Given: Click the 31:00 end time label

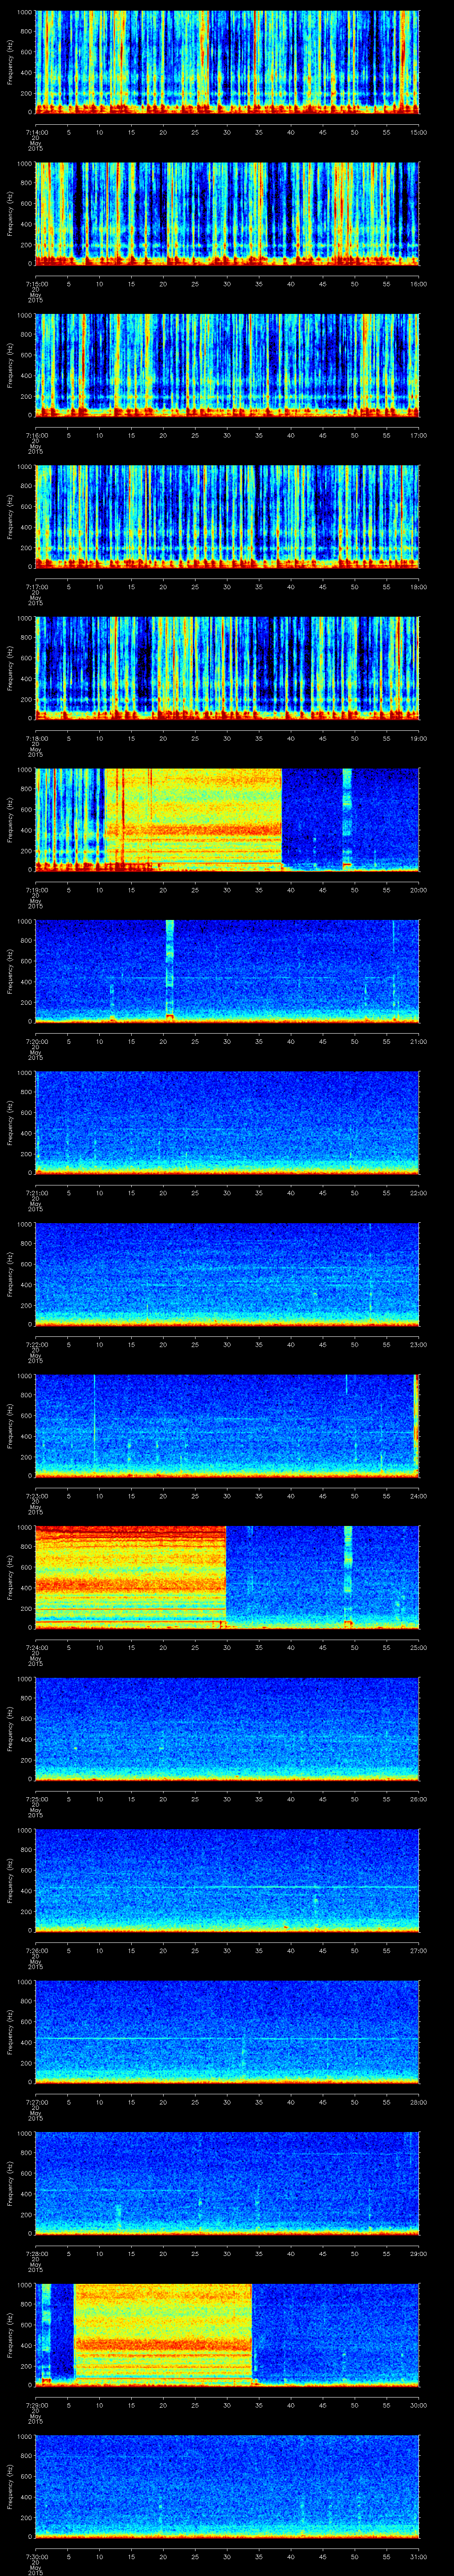Looking at the screenshot, I should [x=418, y=2556].
